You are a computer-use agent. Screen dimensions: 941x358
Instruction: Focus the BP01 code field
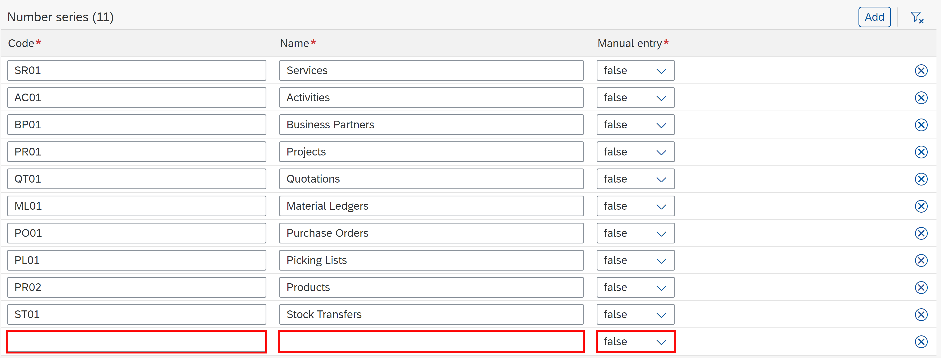(x=137, y=125)
